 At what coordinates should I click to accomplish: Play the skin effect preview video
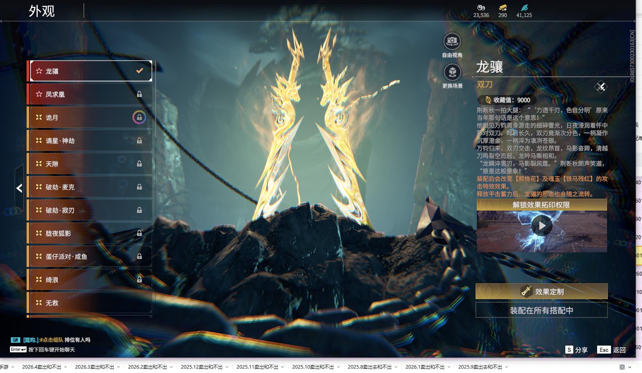[x=541, y=226]
